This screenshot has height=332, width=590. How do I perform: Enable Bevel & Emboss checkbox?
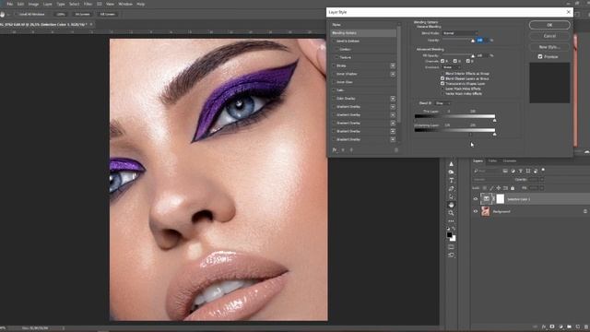[x=334, y=41]
